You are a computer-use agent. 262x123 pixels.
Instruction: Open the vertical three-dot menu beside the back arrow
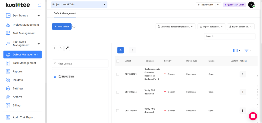[x=132, y=50]
